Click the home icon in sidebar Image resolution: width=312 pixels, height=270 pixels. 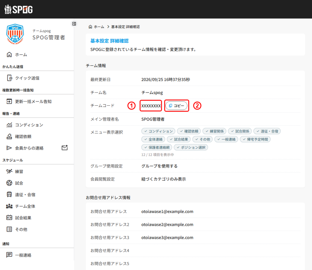click(x=9, y=54)
